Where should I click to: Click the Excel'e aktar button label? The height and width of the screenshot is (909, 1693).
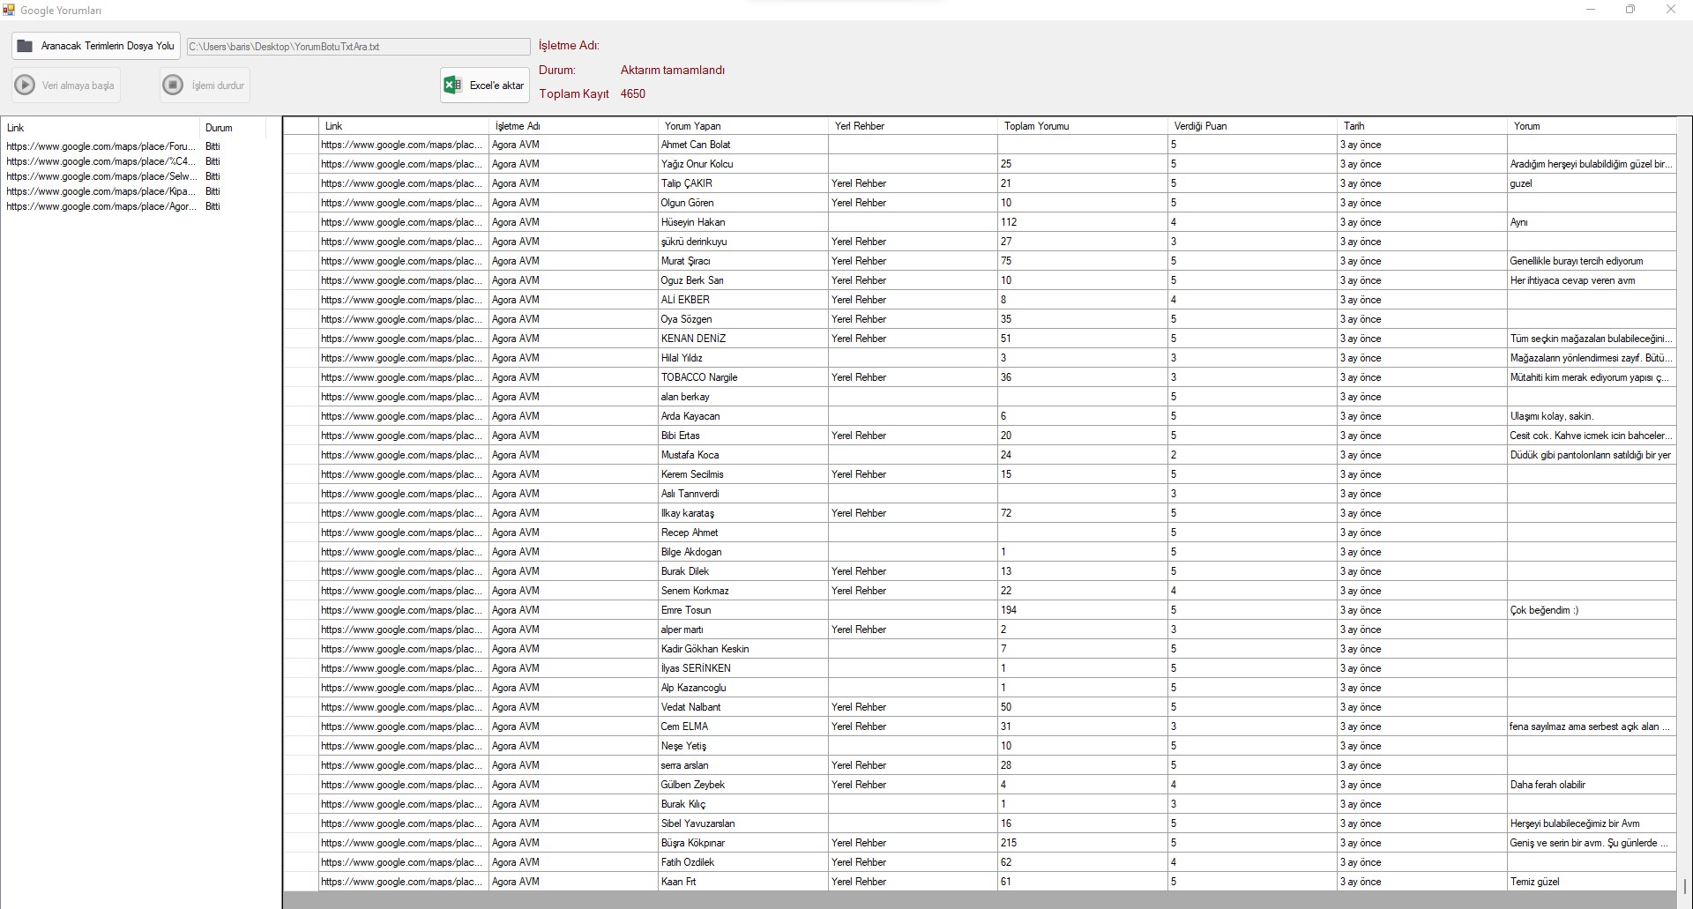pos(496,86)
